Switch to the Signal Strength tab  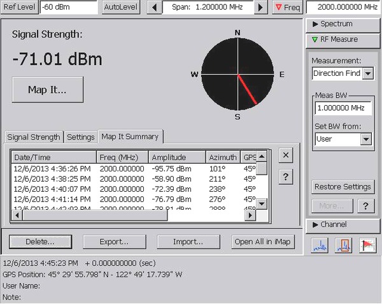[x=34, y=137]
